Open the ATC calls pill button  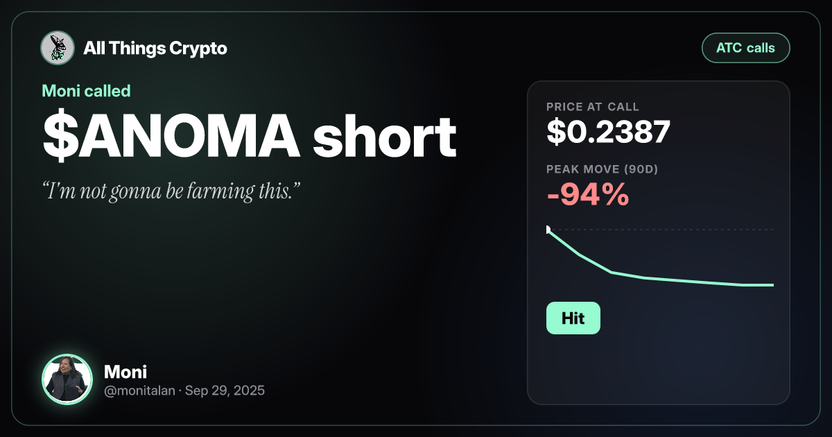pyautogui.click(x=746, y=49)
